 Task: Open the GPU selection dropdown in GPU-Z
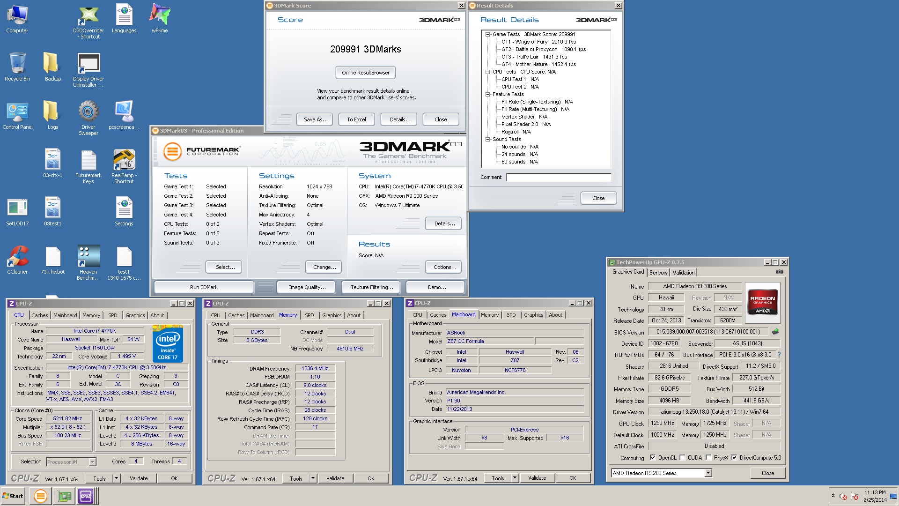click(x=708, y=473)
